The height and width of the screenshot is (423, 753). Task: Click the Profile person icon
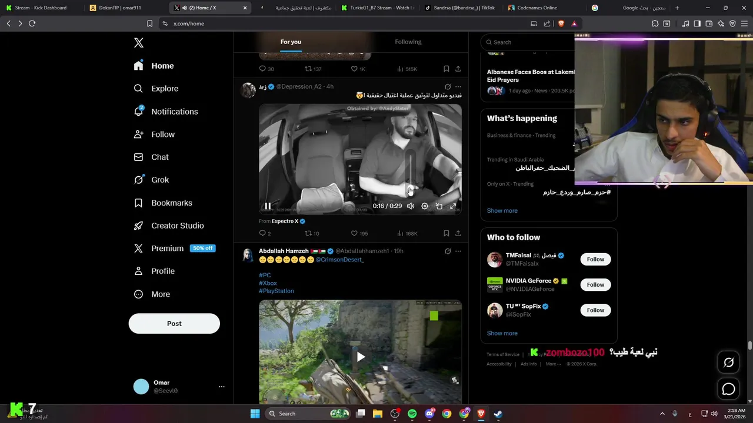138,271
